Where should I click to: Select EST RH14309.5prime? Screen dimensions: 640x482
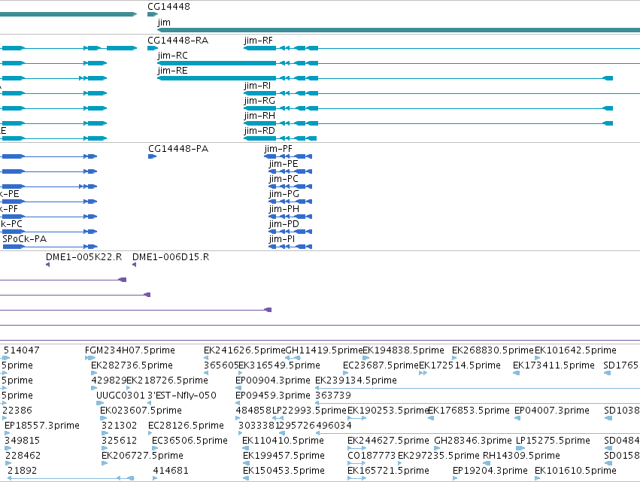(x=521, y=456)
